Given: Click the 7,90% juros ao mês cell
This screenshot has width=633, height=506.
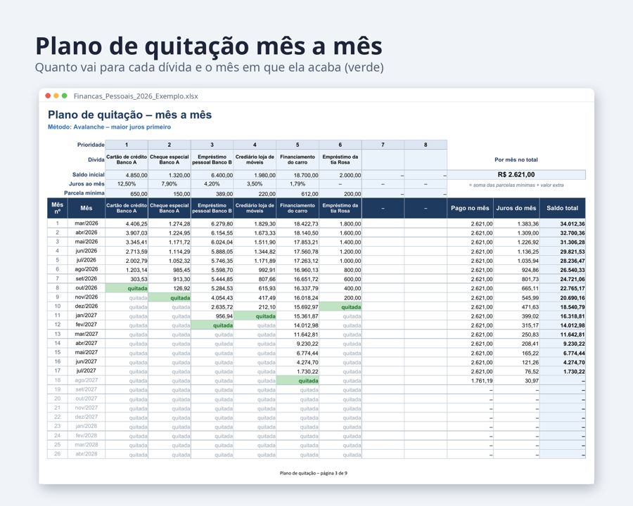Looking at the screenshot, I should pos(170,184).
